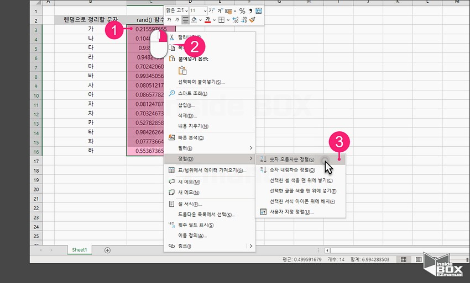Click the Quick Analysis icon
Viewport: 470px width, 283px height.
point(171,137)
